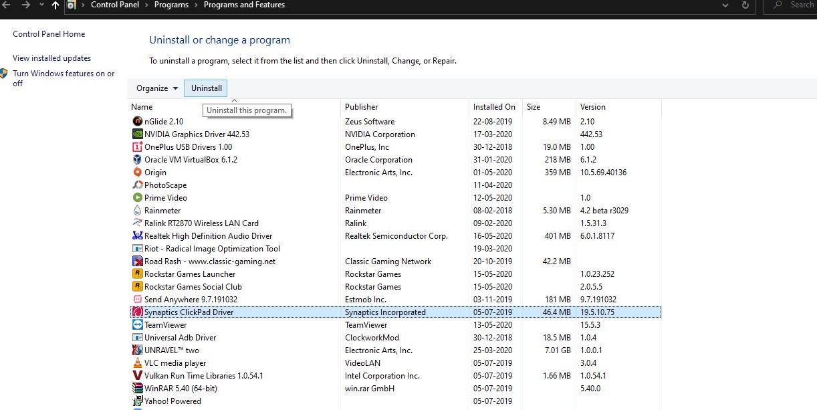Select the WinRAR 5.40 icon

coord(138,389)
